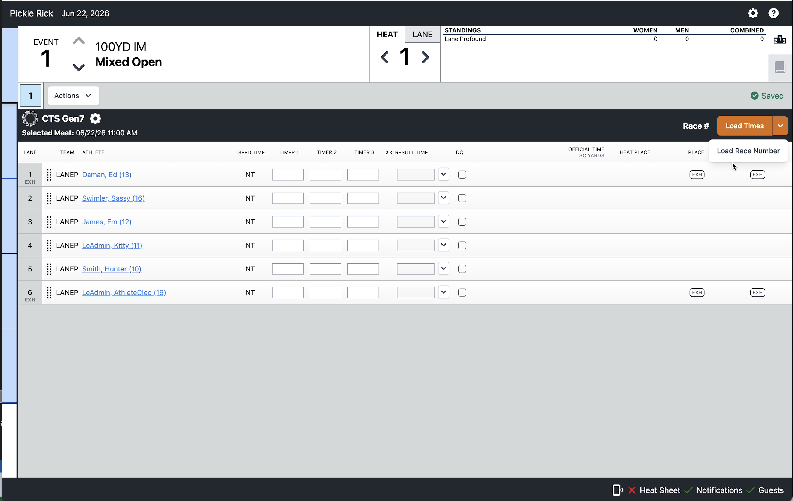
Task: Open settings gear in top bar
Action: pos(753,13)
